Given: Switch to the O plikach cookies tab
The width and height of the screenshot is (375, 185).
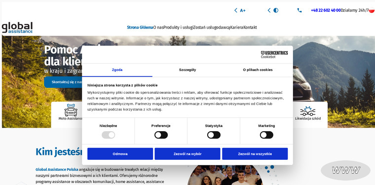Looking at the screenshot, I should [x=258, y=70].
